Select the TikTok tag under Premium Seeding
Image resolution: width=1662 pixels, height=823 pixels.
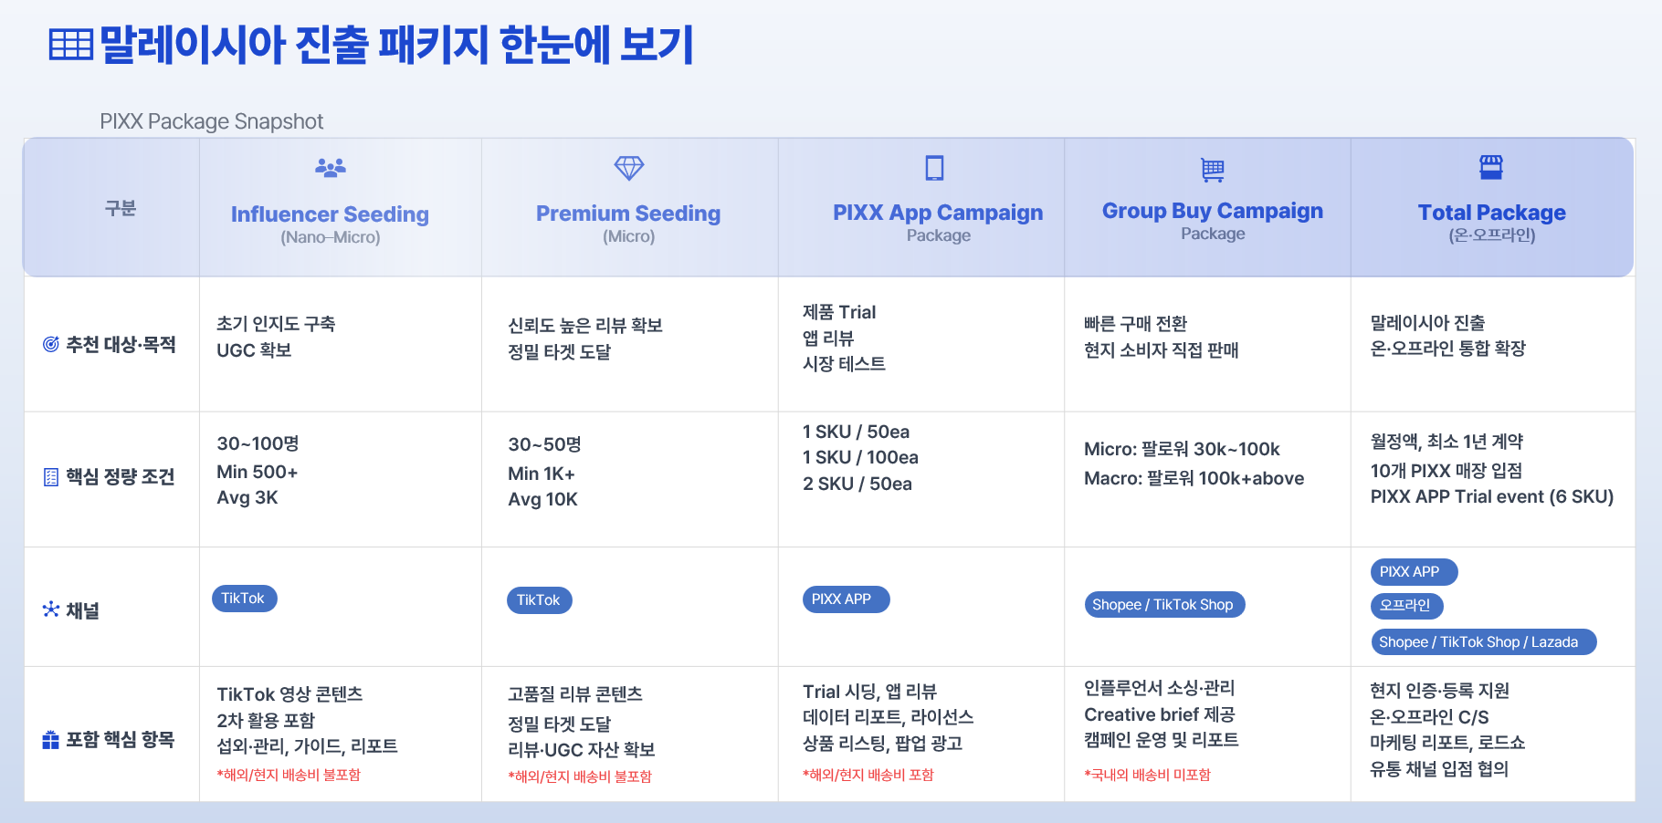coord(539,600)
